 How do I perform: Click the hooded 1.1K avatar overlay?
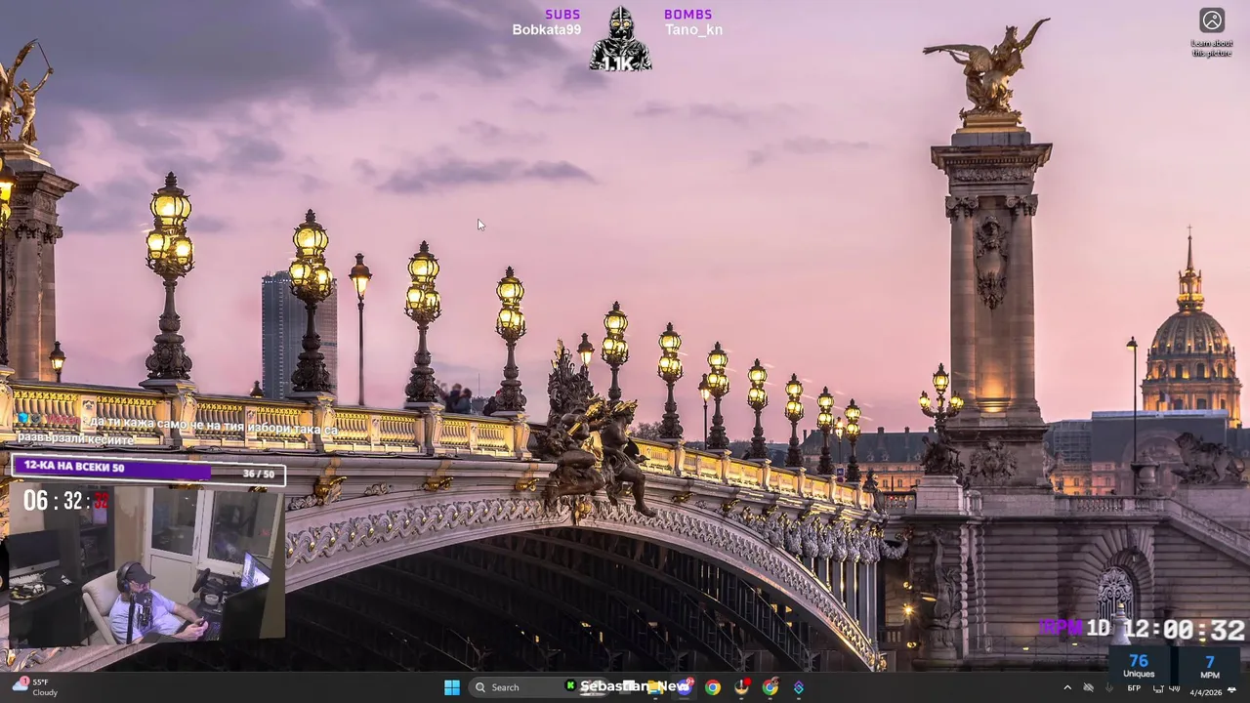620,40
